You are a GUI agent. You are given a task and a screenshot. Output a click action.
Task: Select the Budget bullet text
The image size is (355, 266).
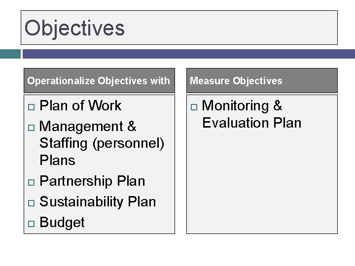[x=62, y=223]
